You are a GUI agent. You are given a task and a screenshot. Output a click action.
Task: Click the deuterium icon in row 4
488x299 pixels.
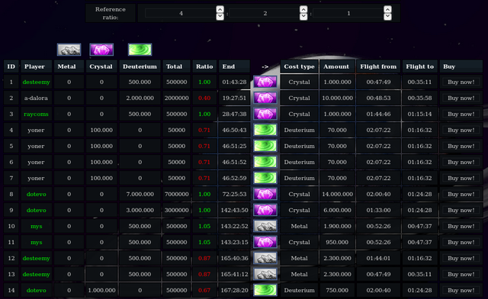(265, 130)
